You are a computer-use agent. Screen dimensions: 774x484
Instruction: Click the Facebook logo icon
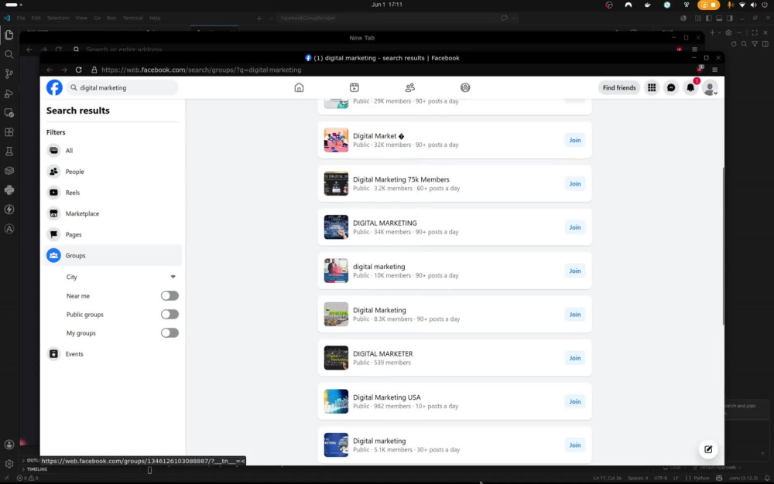[54, 87]
